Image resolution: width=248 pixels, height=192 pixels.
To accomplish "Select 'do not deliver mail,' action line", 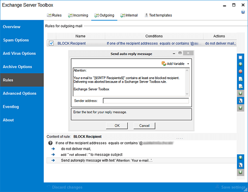I will coord(76,149).
